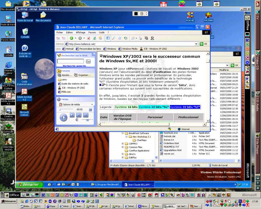This screenshot has height=209, width=261.
Task: Expand the EditPlus folder node
Action: 123,158
